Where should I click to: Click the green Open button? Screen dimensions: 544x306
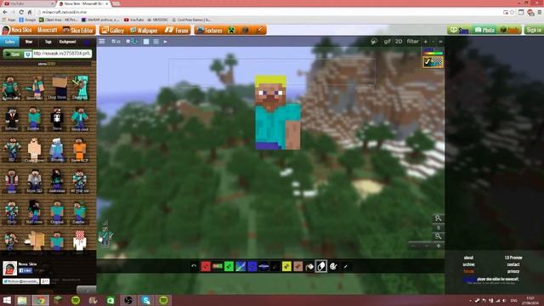13,54
